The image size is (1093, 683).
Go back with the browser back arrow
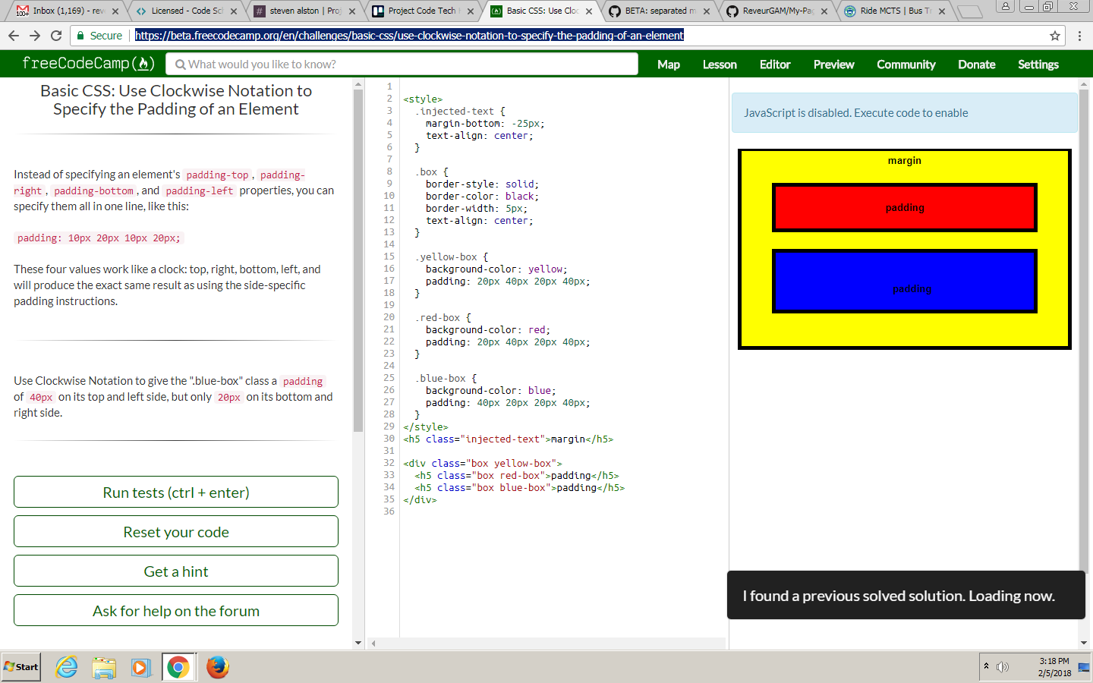click(x=14, y=36)
